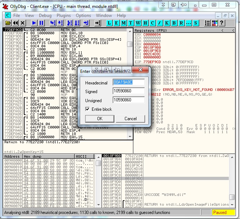Show Breakpoints window with B button

(174, 23)
